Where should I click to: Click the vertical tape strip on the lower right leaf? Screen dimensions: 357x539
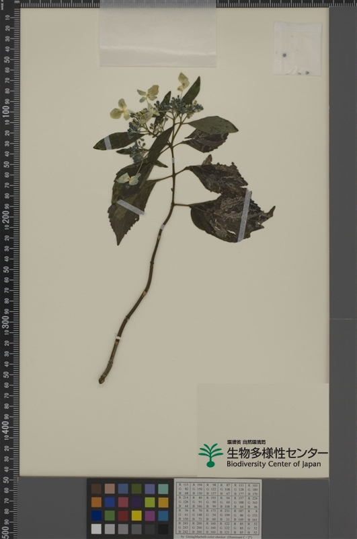coord(245,215)
